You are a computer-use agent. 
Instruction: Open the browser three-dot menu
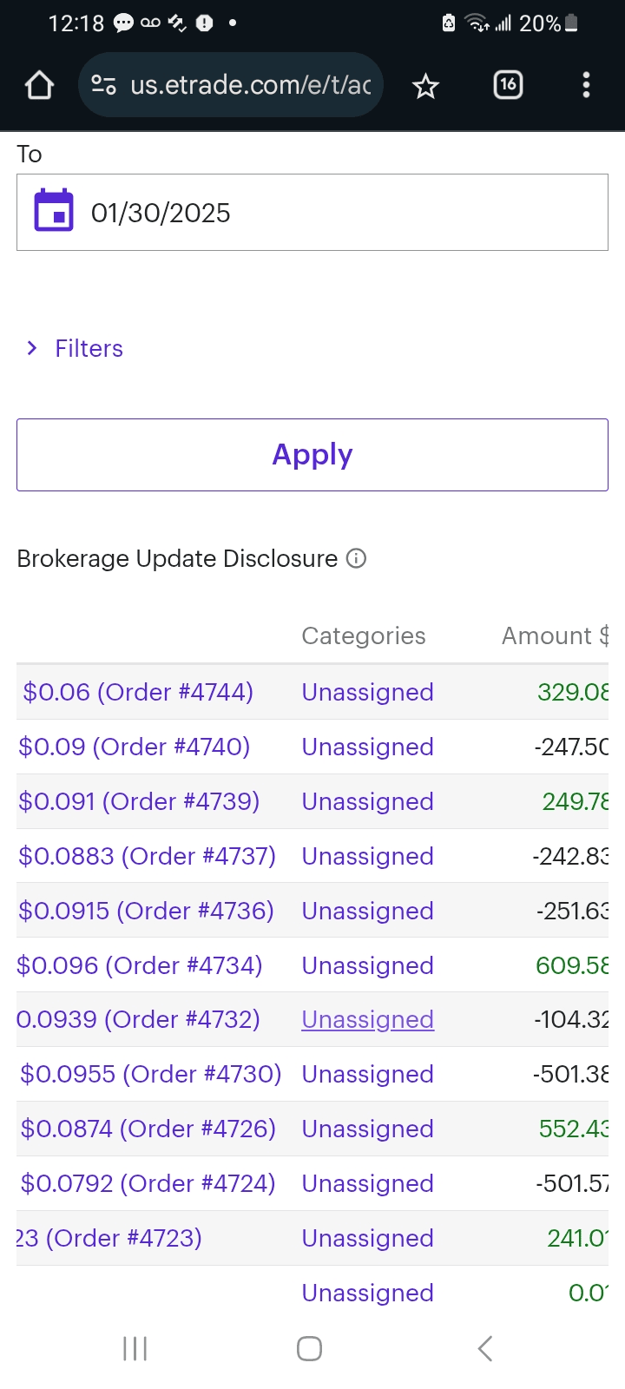point(586,84)
